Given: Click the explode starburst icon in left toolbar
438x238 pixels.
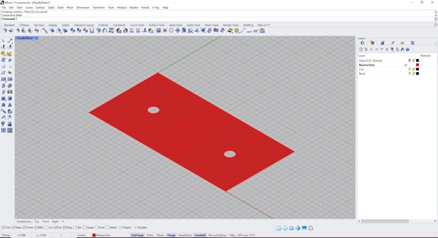Looking at the screenshot, I should [9, 54].
